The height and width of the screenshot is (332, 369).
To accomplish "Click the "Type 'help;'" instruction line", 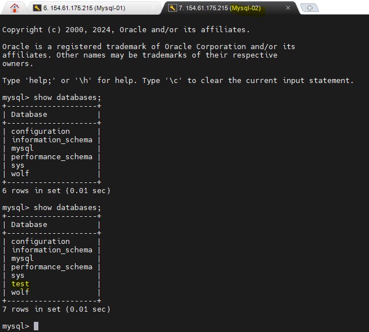I will click(x=178, y=81).
